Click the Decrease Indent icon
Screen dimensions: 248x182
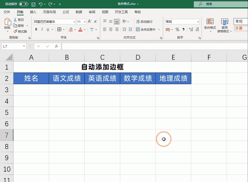124,29
